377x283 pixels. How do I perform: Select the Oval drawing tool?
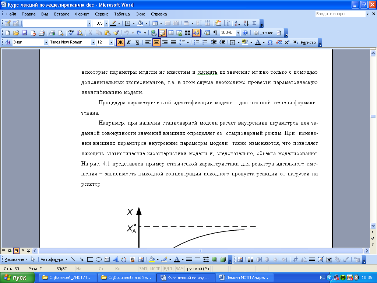(x=99, y=259)
